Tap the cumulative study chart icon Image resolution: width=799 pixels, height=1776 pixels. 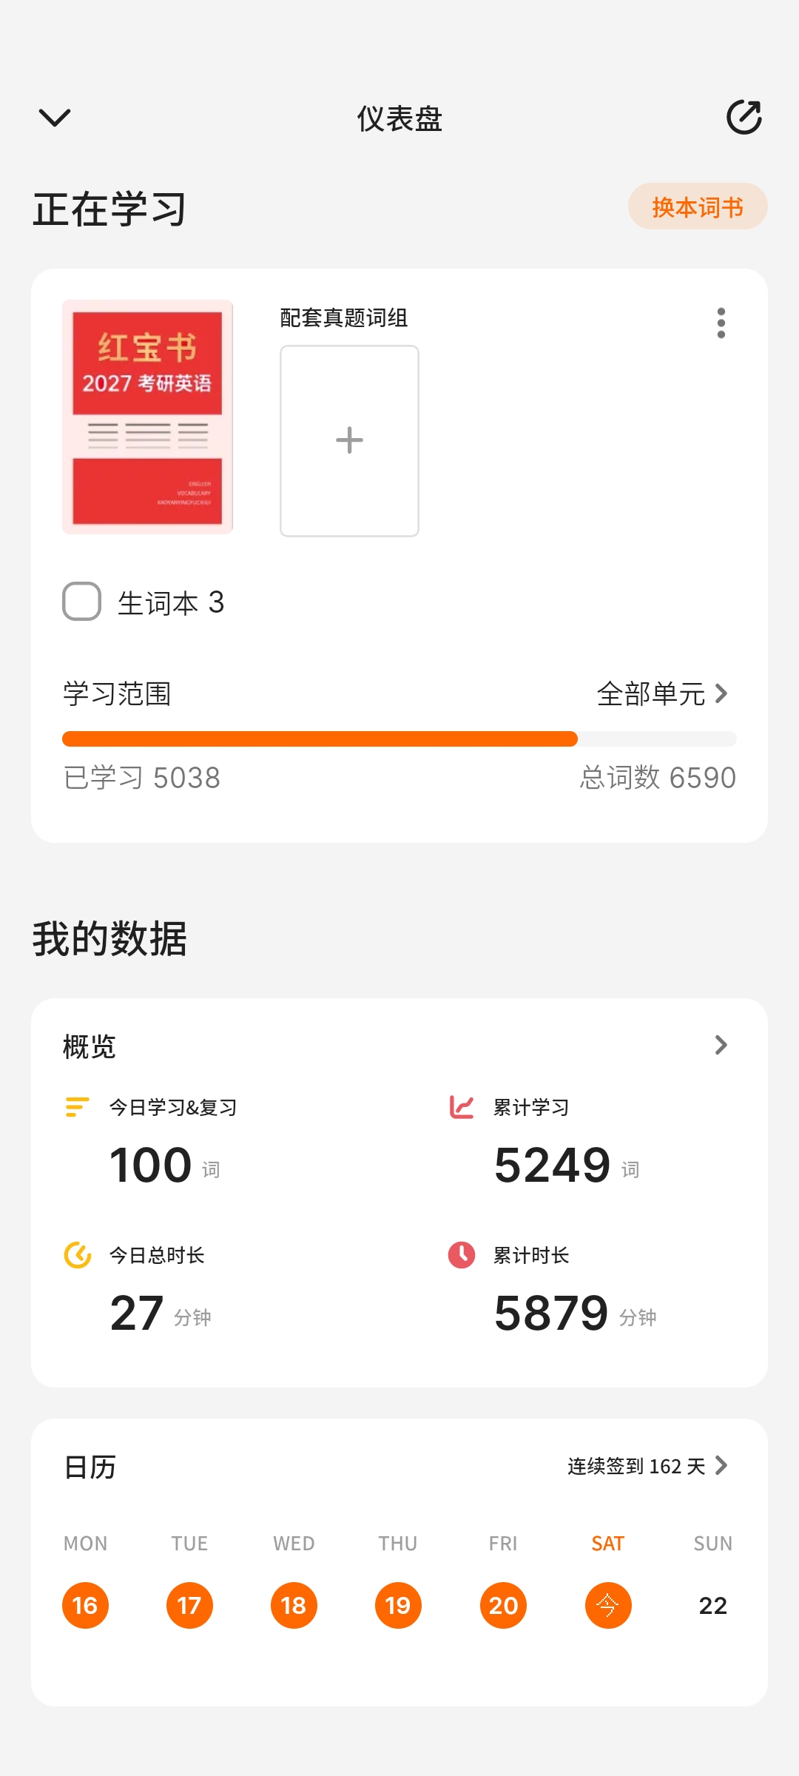tap(462, 1107)
